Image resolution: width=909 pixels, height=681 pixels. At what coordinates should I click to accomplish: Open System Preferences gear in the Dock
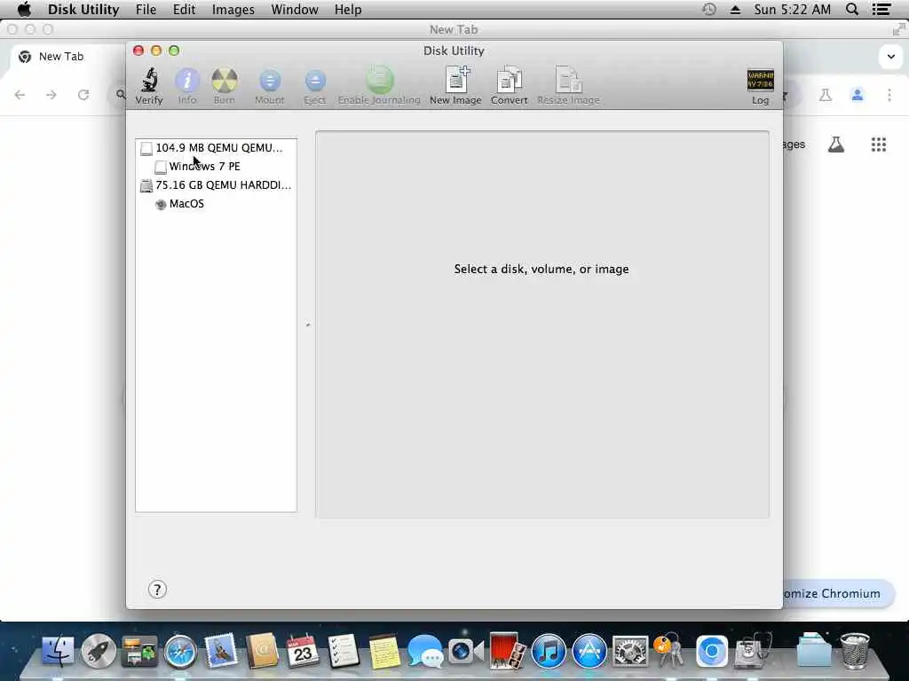point(630,651)
